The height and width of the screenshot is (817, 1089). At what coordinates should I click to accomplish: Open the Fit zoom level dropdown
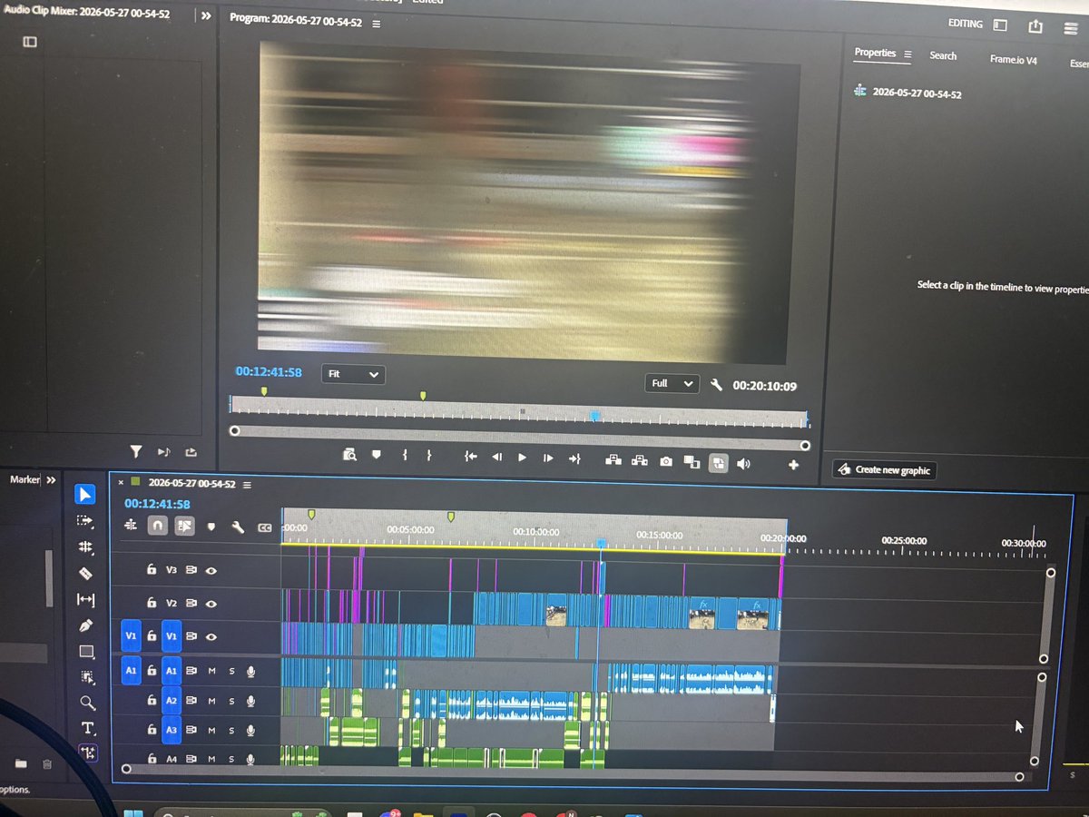[x=353, y=374]
